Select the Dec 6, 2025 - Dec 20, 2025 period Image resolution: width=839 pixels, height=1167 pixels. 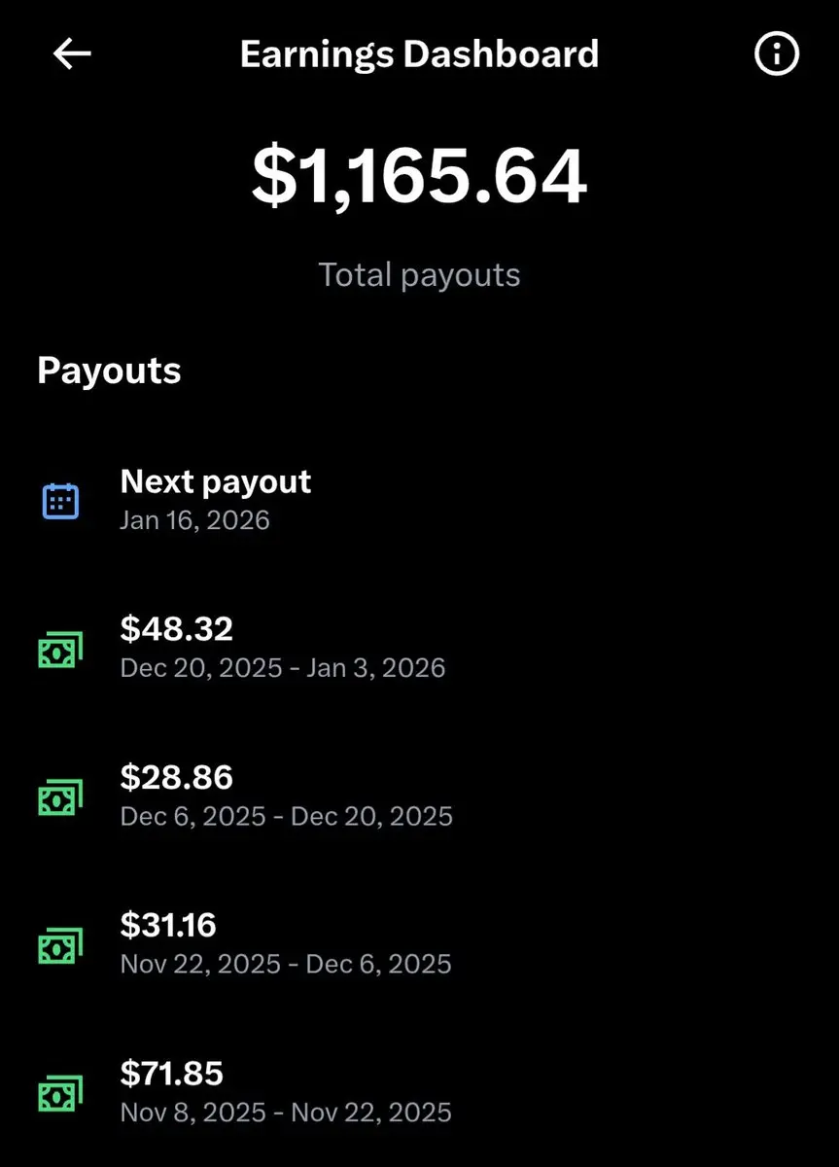pos(287,816)
